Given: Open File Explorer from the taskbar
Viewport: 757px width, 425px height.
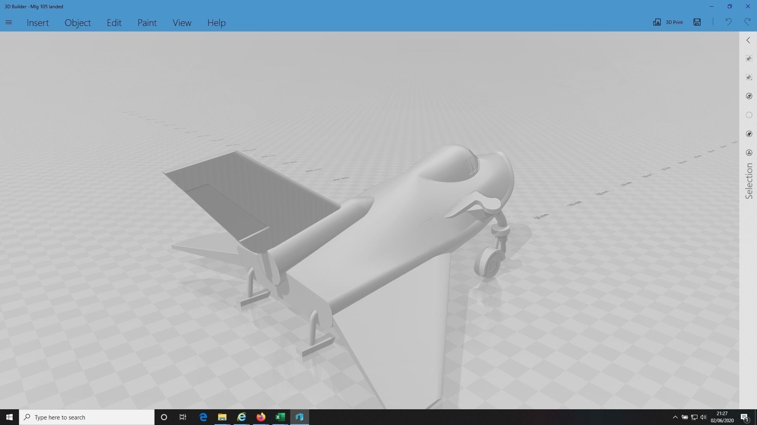Looking at the screenshot, I should (222, 417).
